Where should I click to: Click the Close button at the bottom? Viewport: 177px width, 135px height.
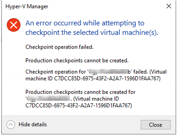coord(156,125)
